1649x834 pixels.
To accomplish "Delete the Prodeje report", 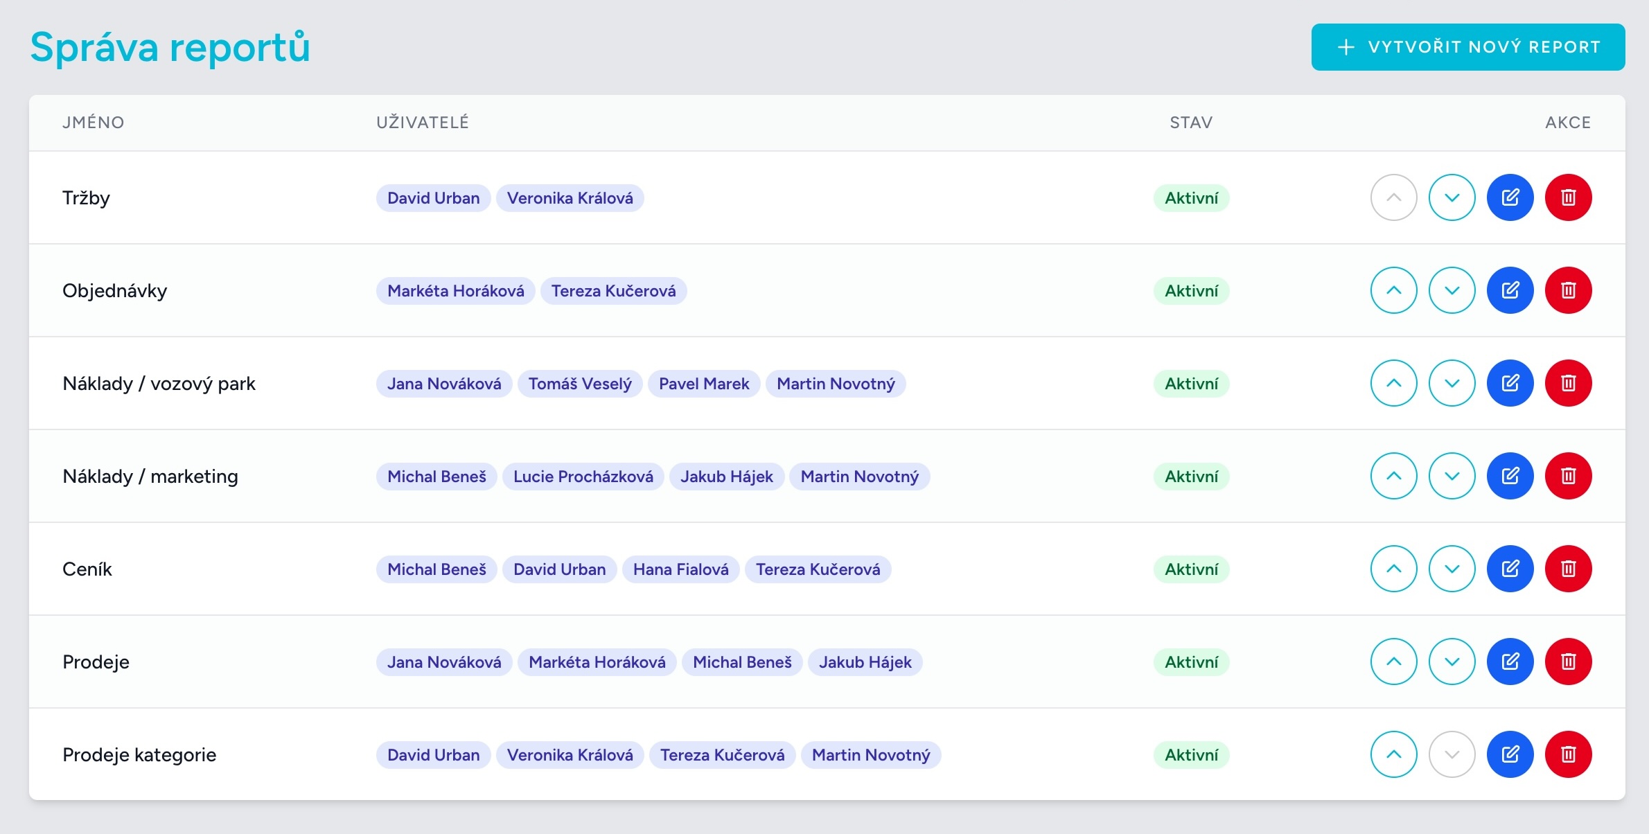I will click(1568, 662).
